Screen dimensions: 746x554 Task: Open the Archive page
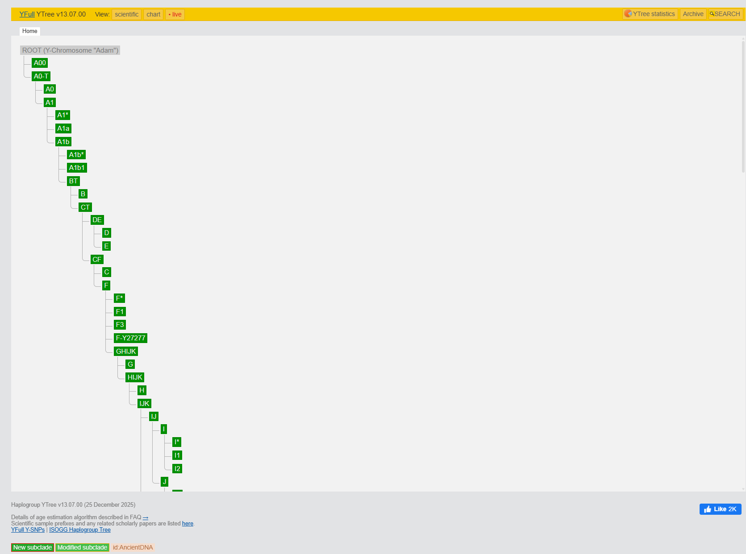(x=693, y=14)
